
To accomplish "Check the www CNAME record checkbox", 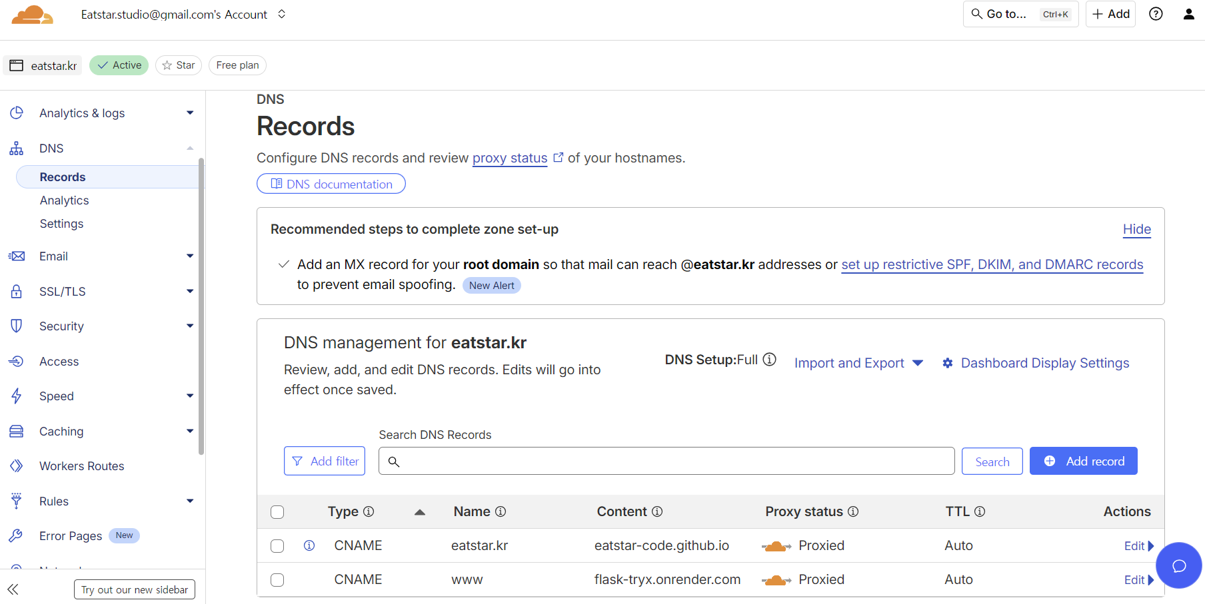I will point(277,580).
